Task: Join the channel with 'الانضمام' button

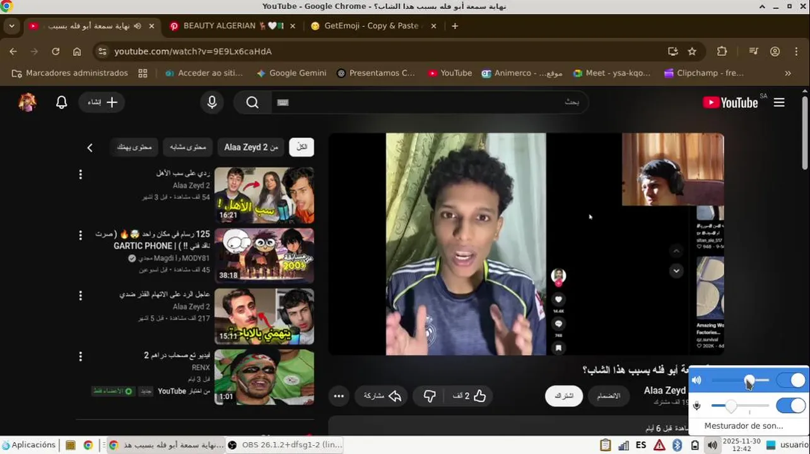Action: pyautogui.click(x=609, y=396)
